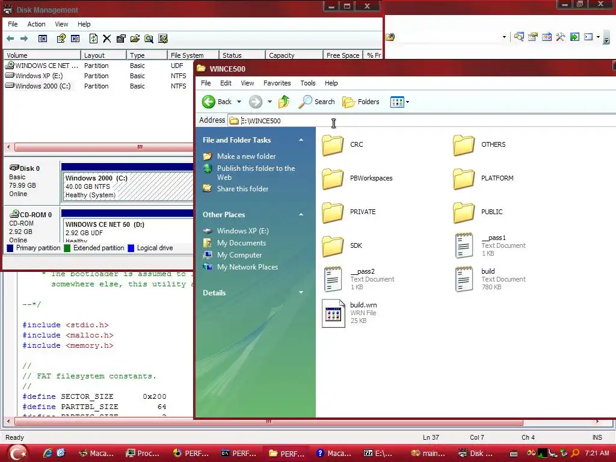Select the build.wrn file
The width and height of the screenshot is (616, 462).
350,313
